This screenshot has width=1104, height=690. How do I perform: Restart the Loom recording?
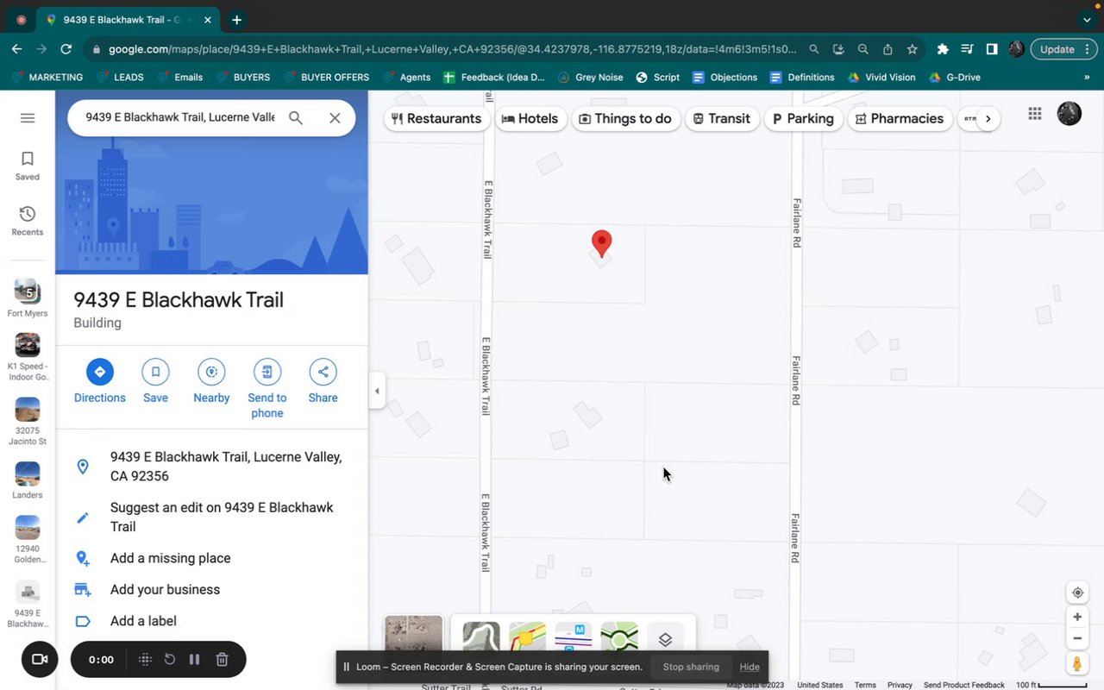tap(170, 659)
